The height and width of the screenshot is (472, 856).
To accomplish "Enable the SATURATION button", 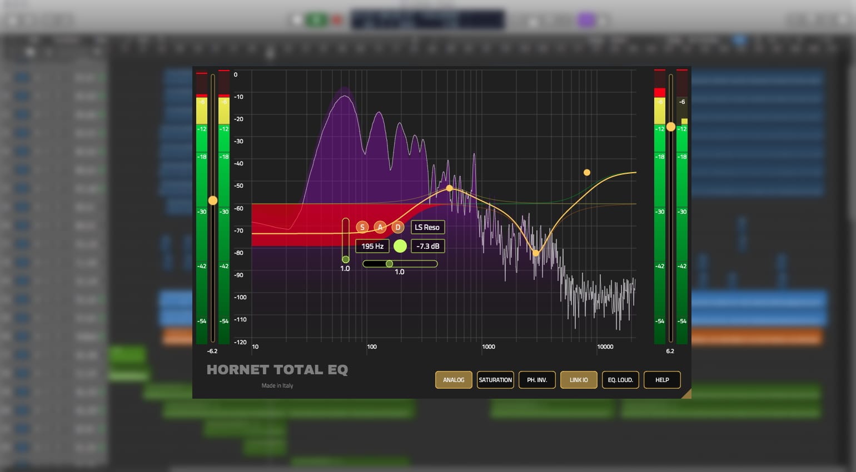I will point(495,380).
